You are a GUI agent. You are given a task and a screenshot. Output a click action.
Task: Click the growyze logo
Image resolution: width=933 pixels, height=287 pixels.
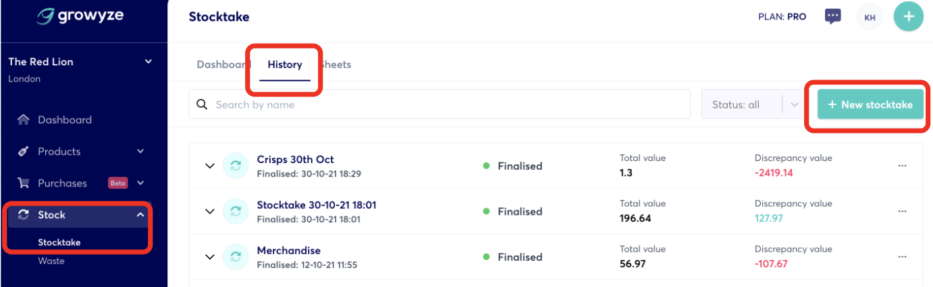[x=80, y=15]
